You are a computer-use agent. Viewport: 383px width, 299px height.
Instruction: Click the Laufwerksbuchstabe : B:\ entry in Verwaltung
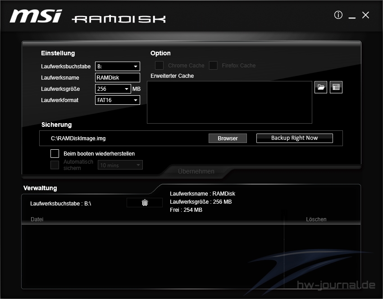click(x=60, y=204)
